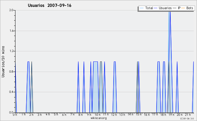Click the '1.6' y-axis value
This screenshot has width=197, height=121.
tap(11, 31)
